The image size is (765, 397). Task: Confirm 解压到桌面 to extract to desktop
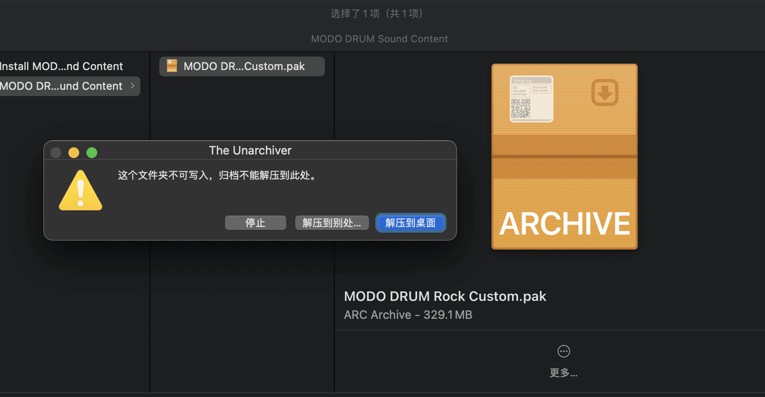pyautogui.click(x=410, y=223)
